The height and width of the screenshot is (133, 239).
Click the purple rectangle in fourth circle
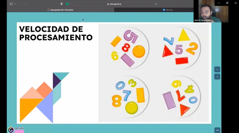click(x=169, y=100)
